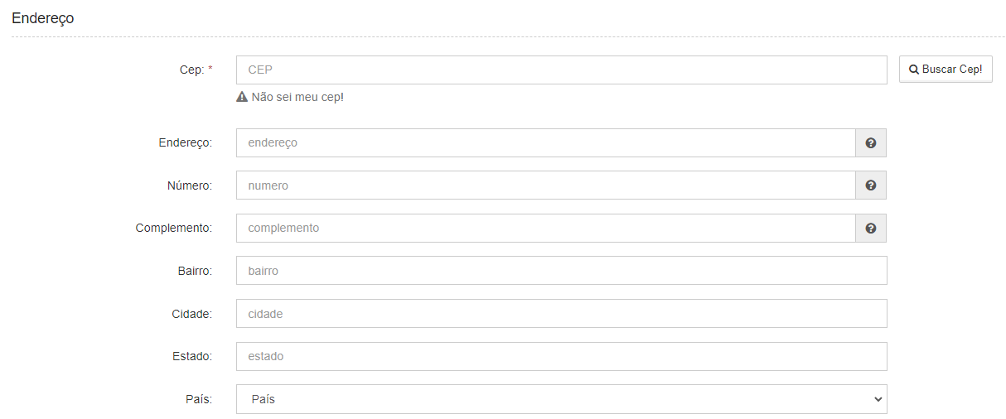The image size is (1006, 419).
Task: Click the Buscar Cep magnifier icon
Action: (x=914, y=70)
